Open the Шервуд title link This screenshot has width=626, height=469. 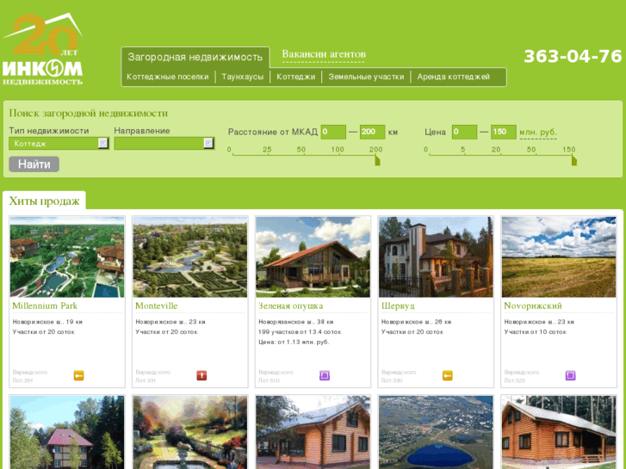398,305
